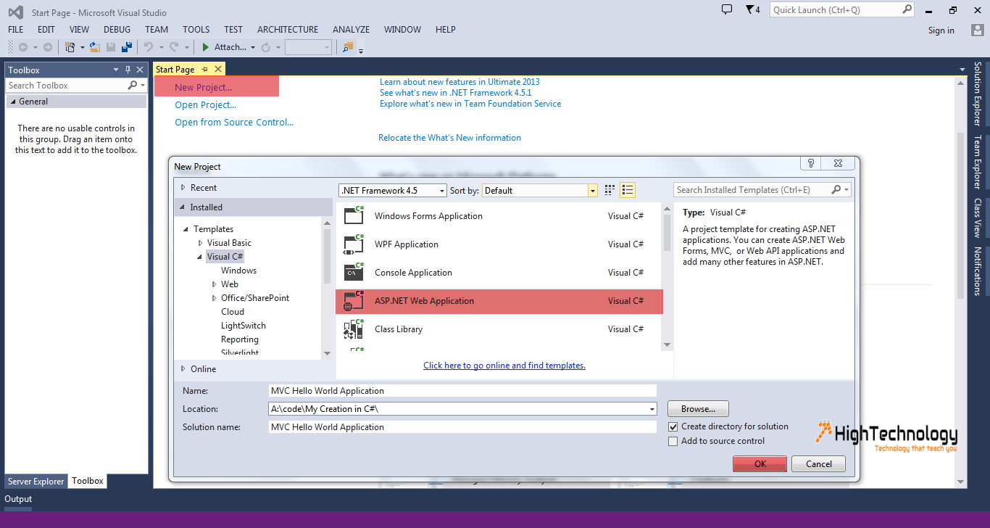Viewport: 990px width, 528px height.
Task: Click the user account avatar icon
Action: coord(977,30)
